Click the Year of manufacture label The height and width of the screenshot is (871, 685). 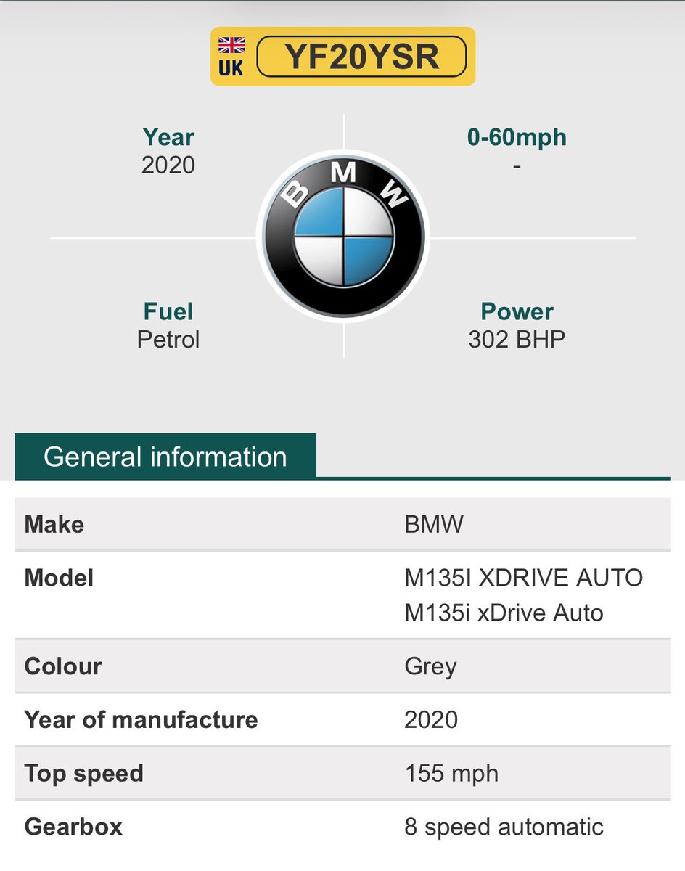141,719
